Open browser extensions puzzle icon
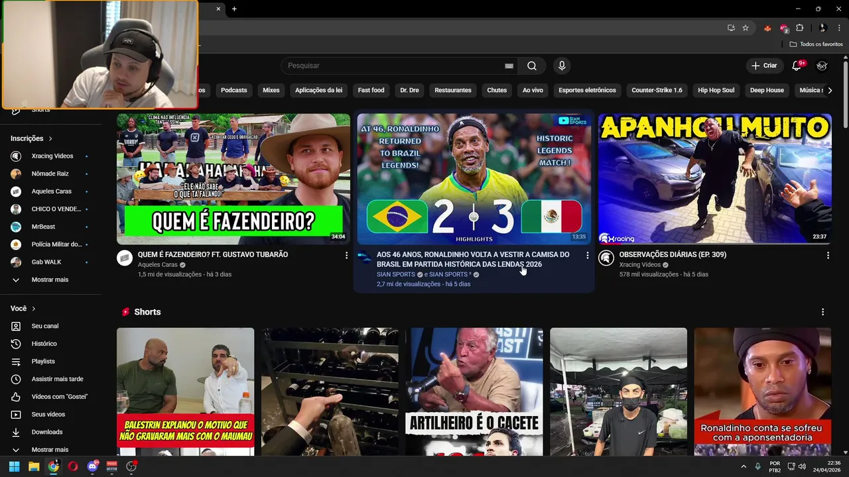Image resolution: width=849 pixels, height=477 pixels. click(800, 28)
